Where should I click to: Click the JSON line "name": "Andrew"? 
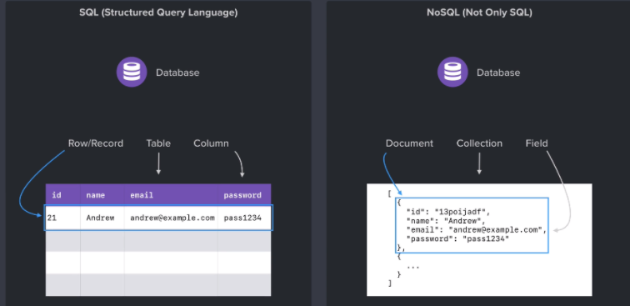click(446, 221)
